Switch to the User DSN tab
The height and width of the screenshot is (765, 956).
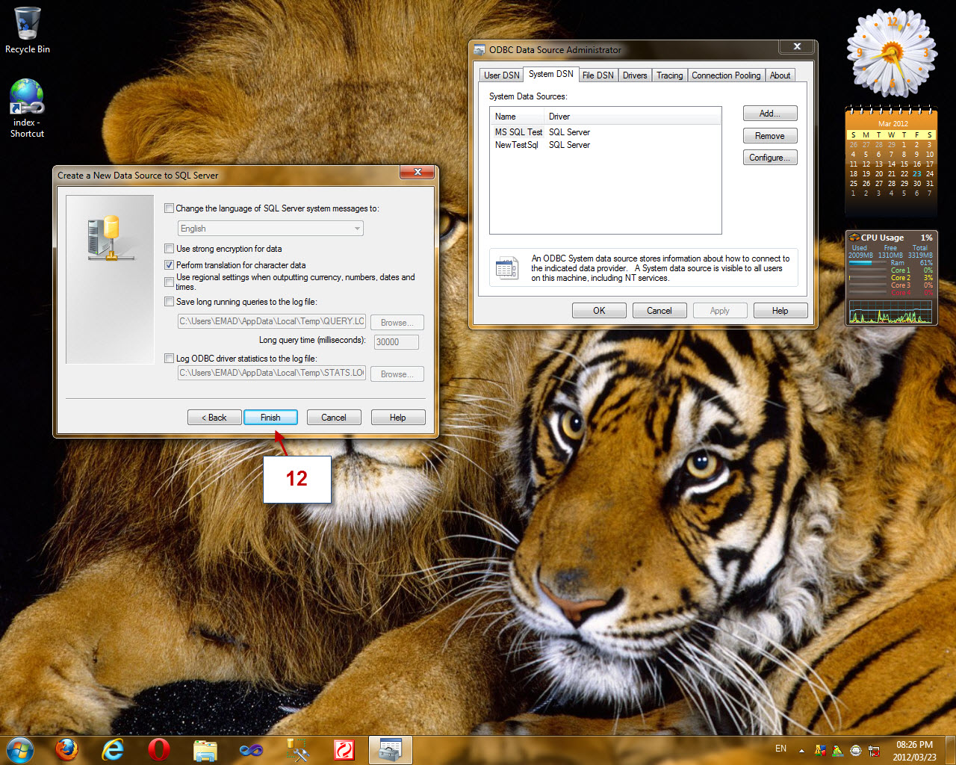501,75
